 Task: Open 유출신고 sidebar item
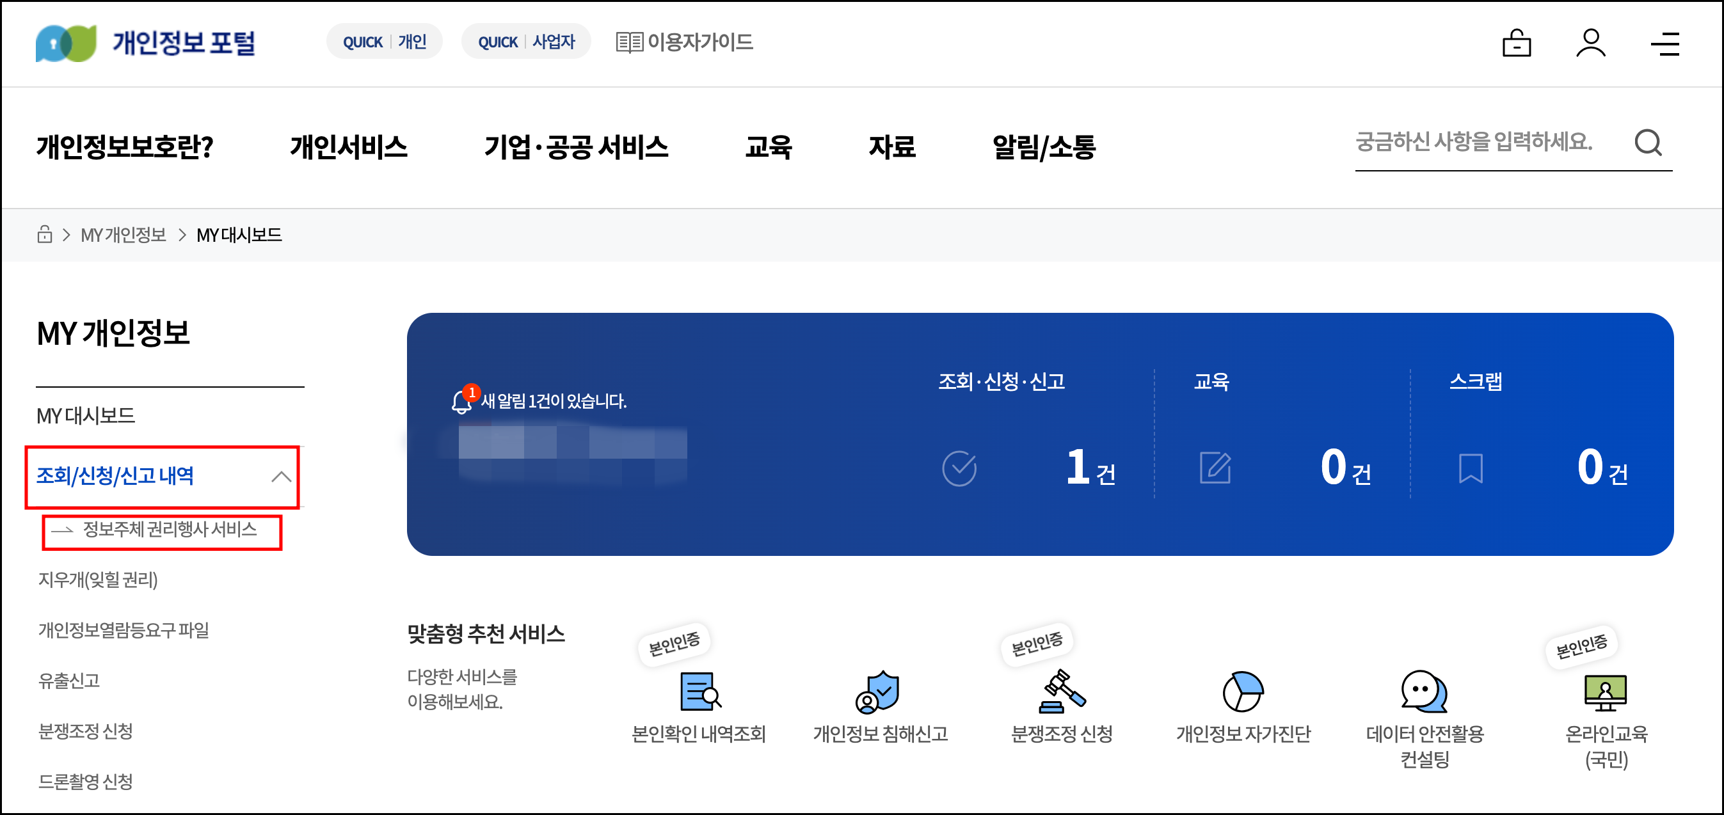point(69,681)
